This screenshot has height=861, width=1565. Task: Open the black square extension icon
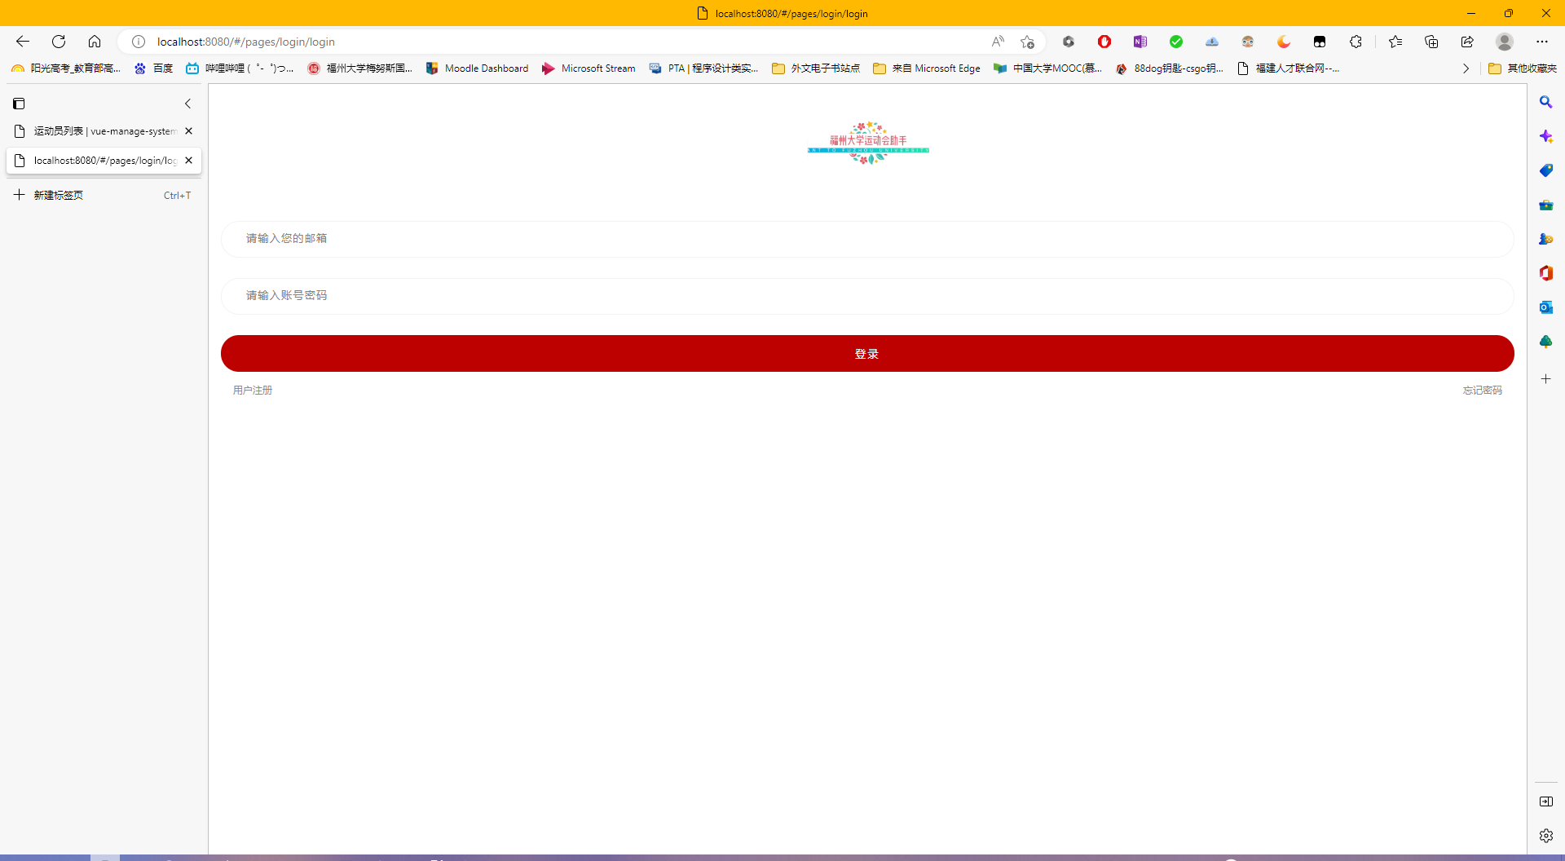click(x=1320, y=42)
